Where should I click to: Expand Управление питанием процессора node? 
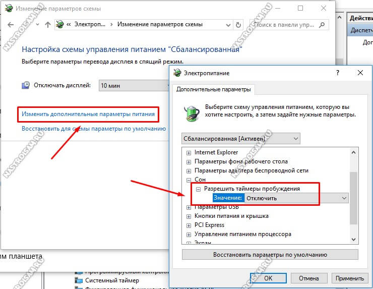(x=189, y=235)
